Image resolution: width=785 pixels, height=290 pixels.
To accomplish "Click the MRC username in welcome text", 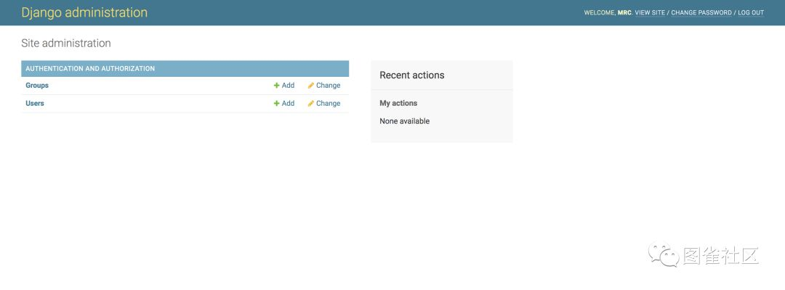I will click(x=624, y=13).
